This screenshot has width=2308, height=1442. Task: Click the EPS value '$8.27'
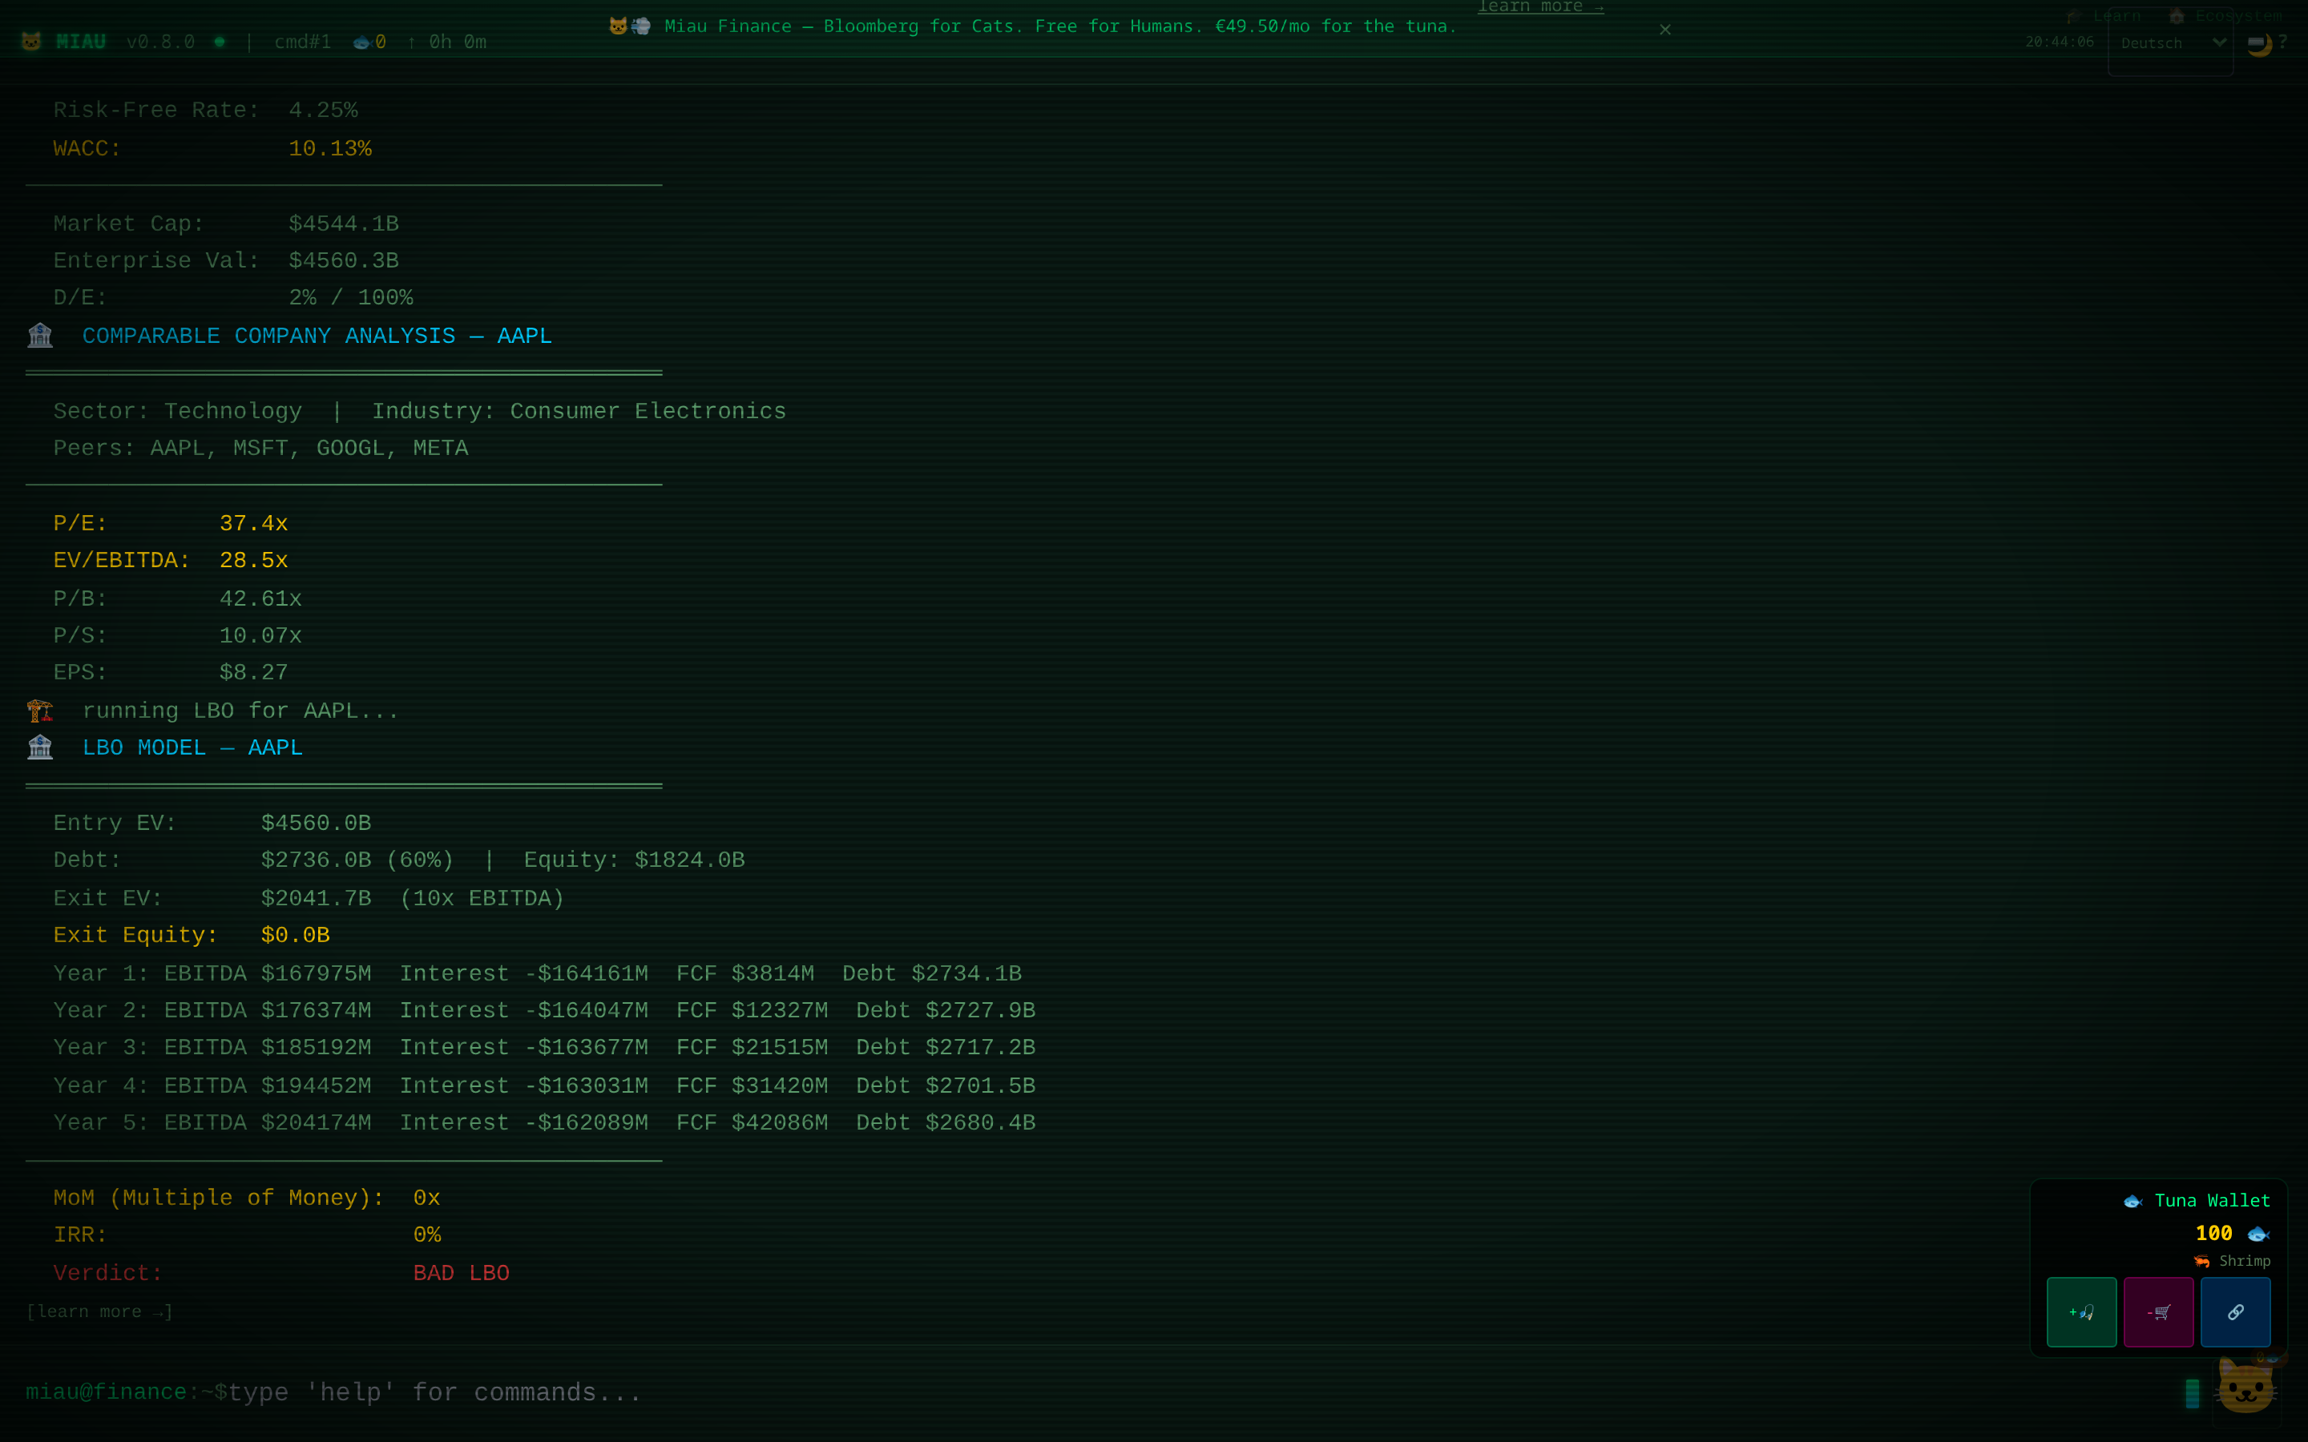pyautogui.click(x=254, y=672)
